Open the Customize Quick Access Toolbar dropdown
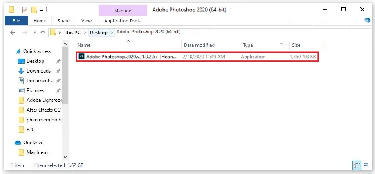The height and width of the screenshot is (174, 375). pyautogui.click(x=42, y=9)
